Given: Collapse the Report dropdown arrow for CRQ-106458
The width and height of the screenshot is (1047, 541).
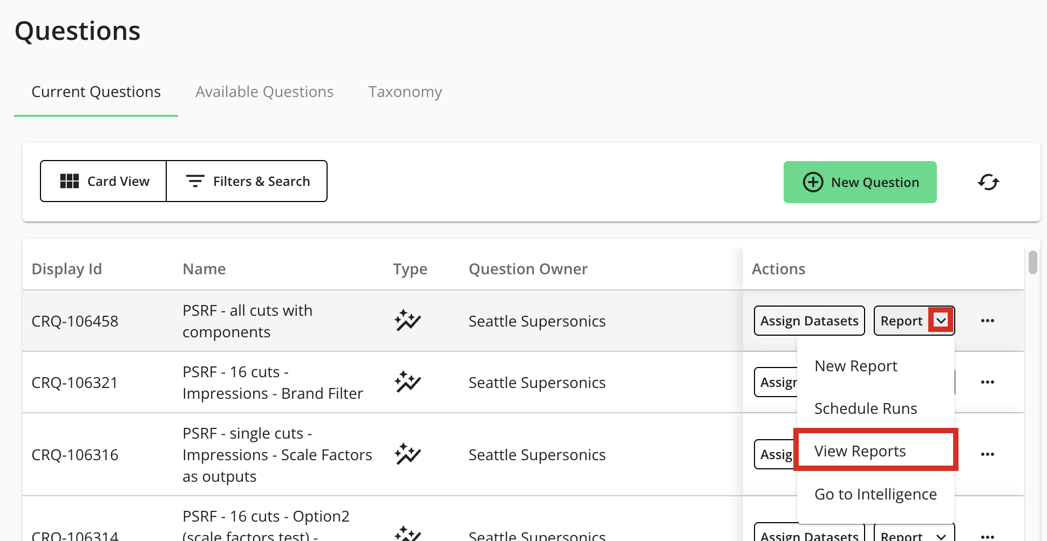Looking at the screenshot, I should 941,321.
